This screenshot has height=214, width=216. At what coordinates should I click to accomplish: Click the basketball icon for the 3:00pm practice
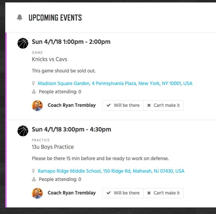coord(23,131)
